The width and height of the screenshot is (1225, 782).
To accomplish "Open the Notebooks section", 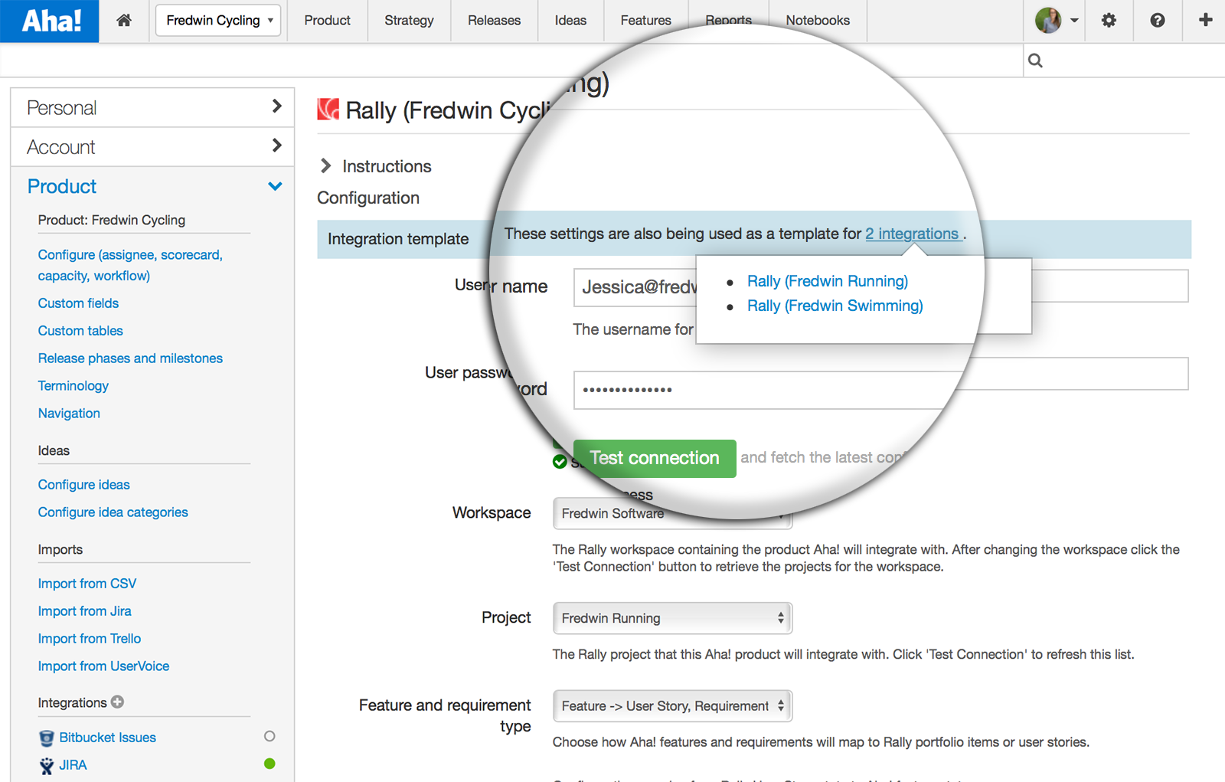I will pyautogui.click(x=817, y=21).
